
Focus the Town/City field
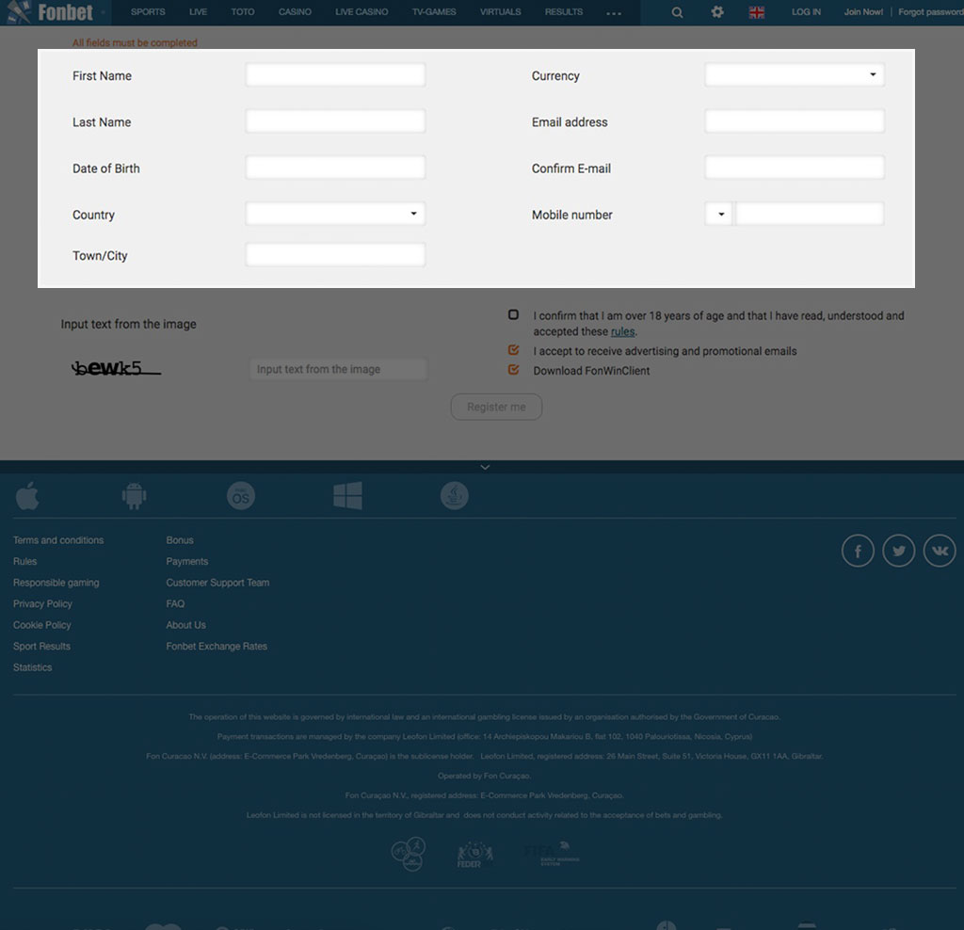click(x=336, y=254)
